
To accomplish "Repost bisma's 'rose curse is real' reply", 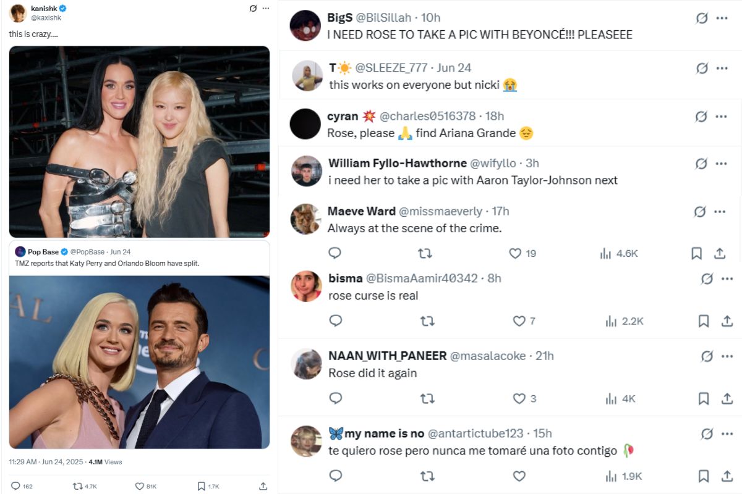I will coord(427,321).
